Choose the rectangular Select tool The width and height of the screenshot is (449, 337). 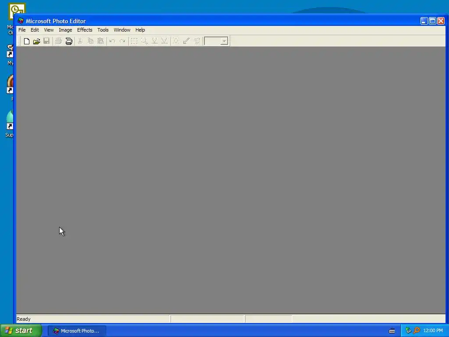tap(134, 41)
